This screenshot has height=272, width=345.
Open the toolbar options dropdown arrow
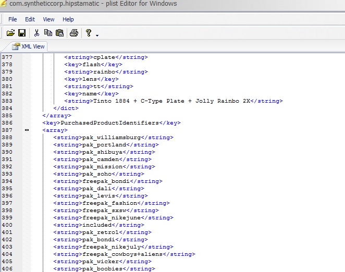[x=97, y=35]
